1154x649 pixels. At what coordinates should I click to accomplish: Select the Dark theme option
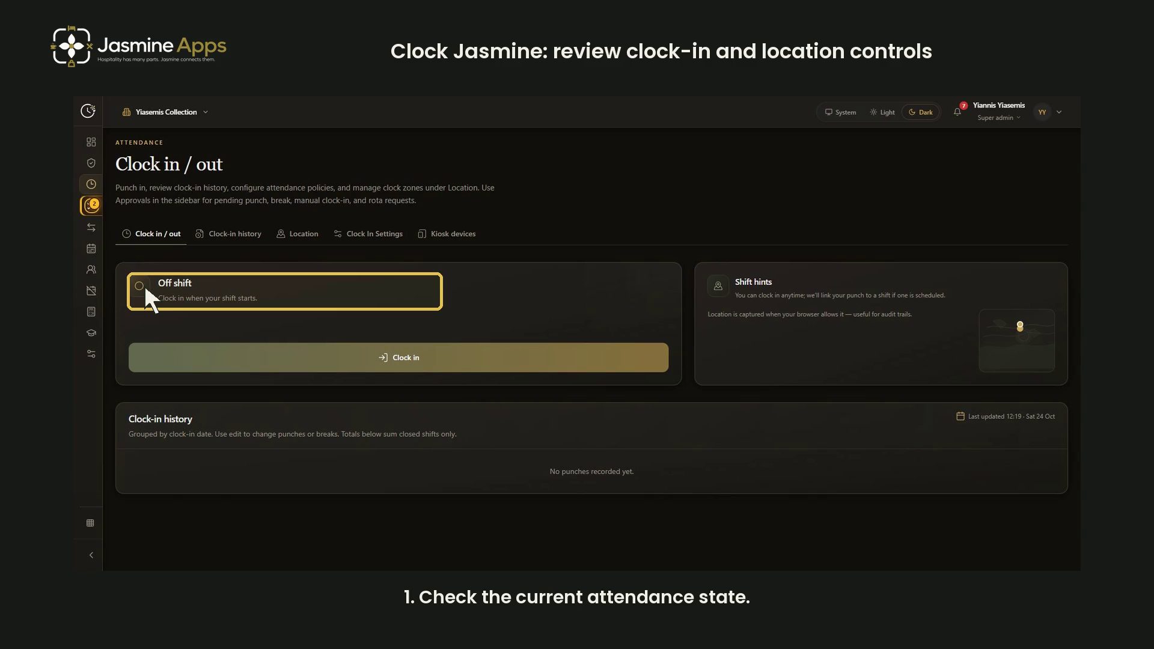pos(920,112)
